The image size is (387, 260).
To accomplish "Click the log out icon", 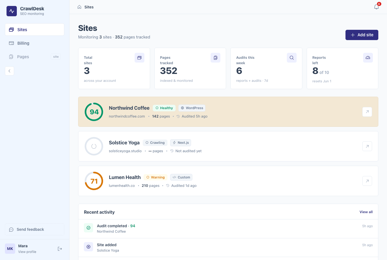I will click(x=60, y=249).
